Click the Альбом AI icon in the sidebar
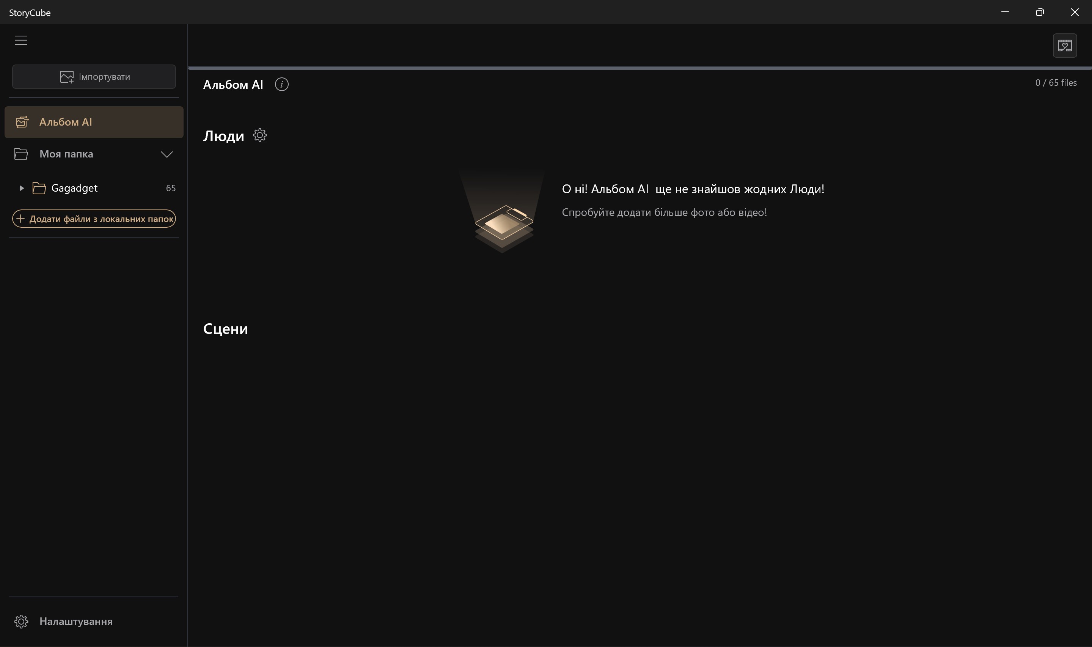The height and width of the screenshot is (647, 1092). [22, 122]
